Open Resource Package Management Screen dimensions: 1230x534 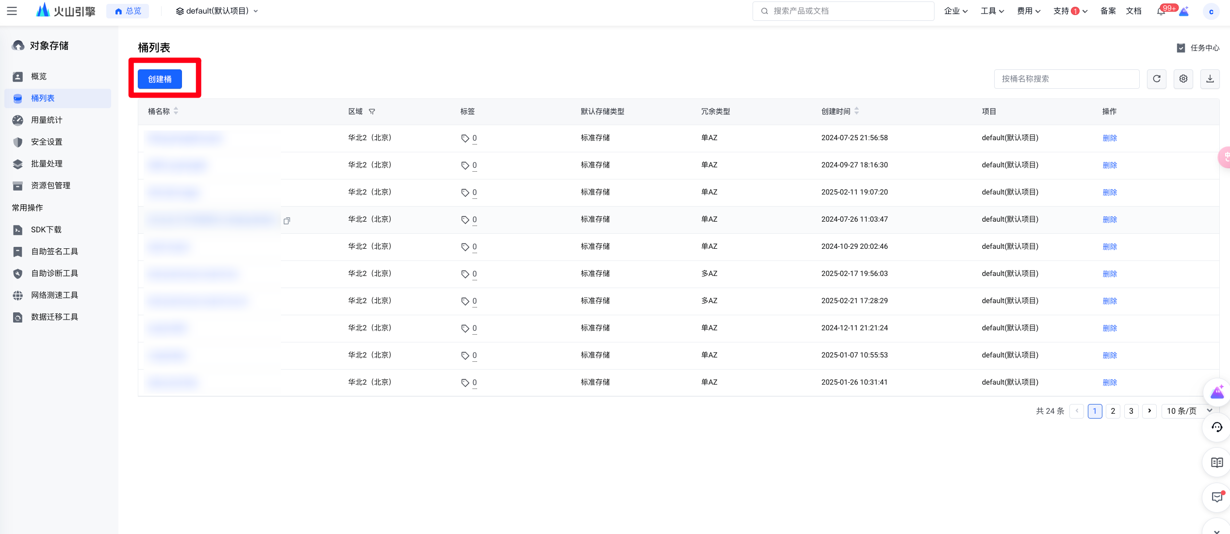coord(58,185)
